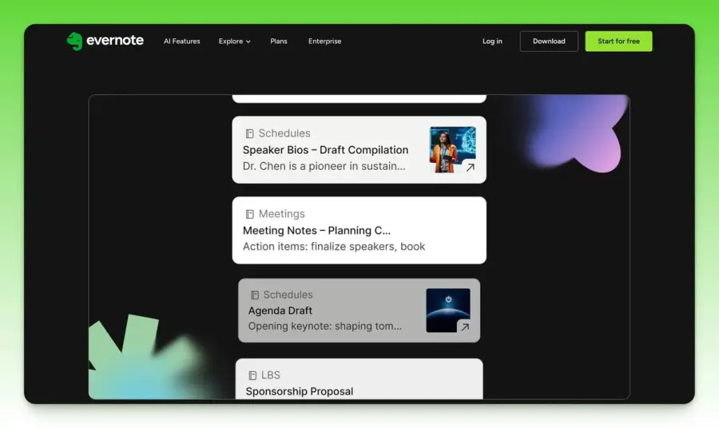Image resolution: width=719 pixels, height=428 pixels.
Task: Click the LBS notebook label
Action: tap(271, 375)
